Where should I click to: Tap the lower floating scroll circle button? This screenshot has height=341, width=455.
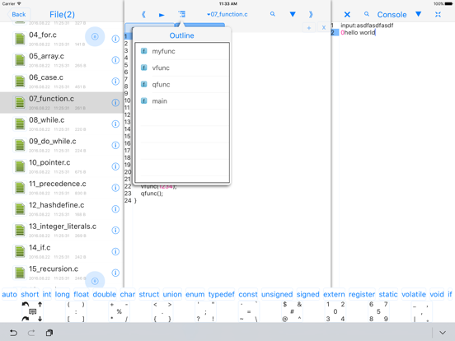(x=95, y=280)
